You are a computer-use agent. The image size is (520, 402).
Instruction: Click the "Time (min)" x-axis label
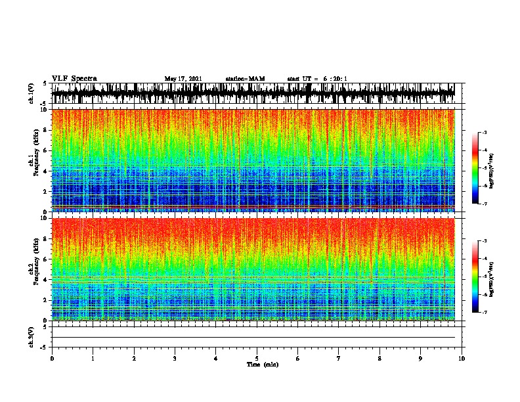click(263, 365)
